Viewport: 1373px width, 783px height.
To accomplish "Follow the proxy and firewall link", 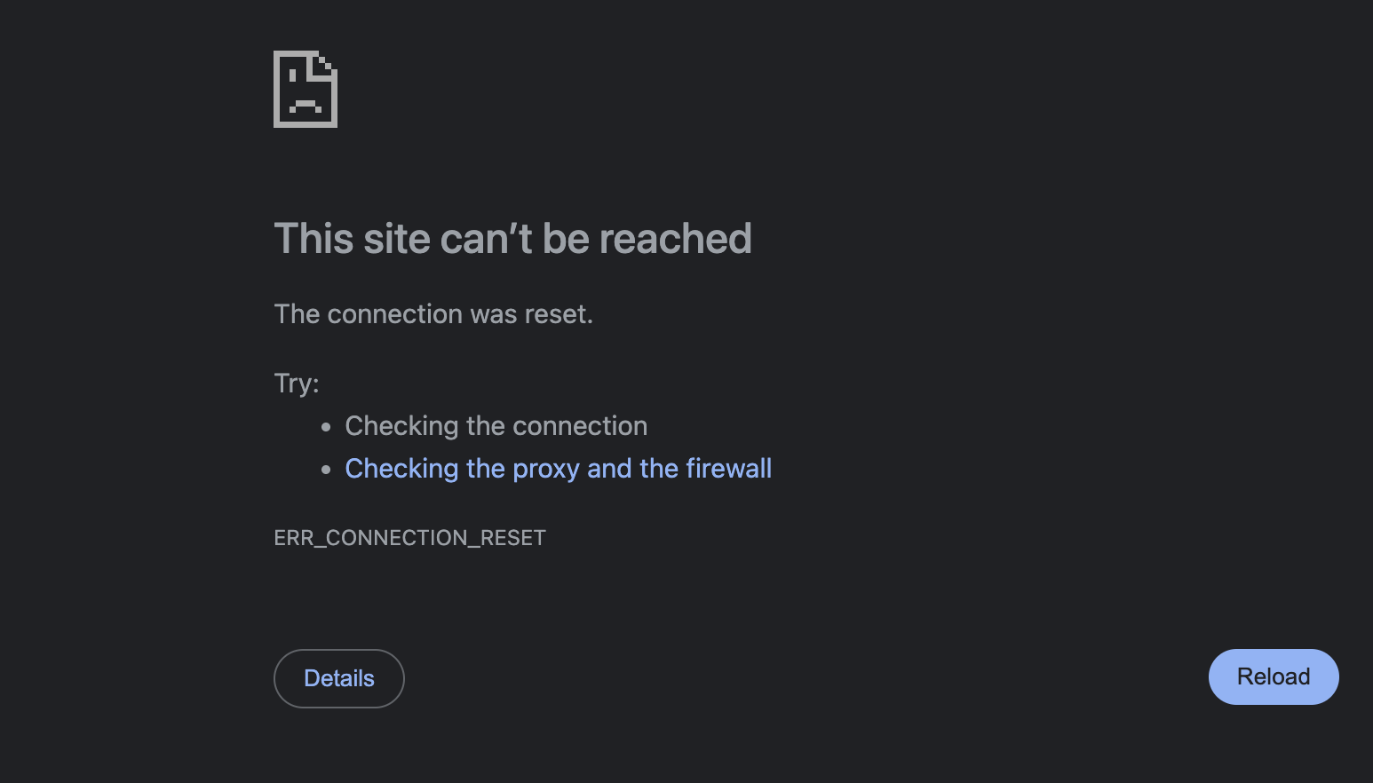I will tap(558, 469).
